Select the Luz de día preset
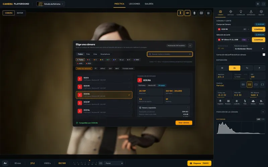 [237, 102]
